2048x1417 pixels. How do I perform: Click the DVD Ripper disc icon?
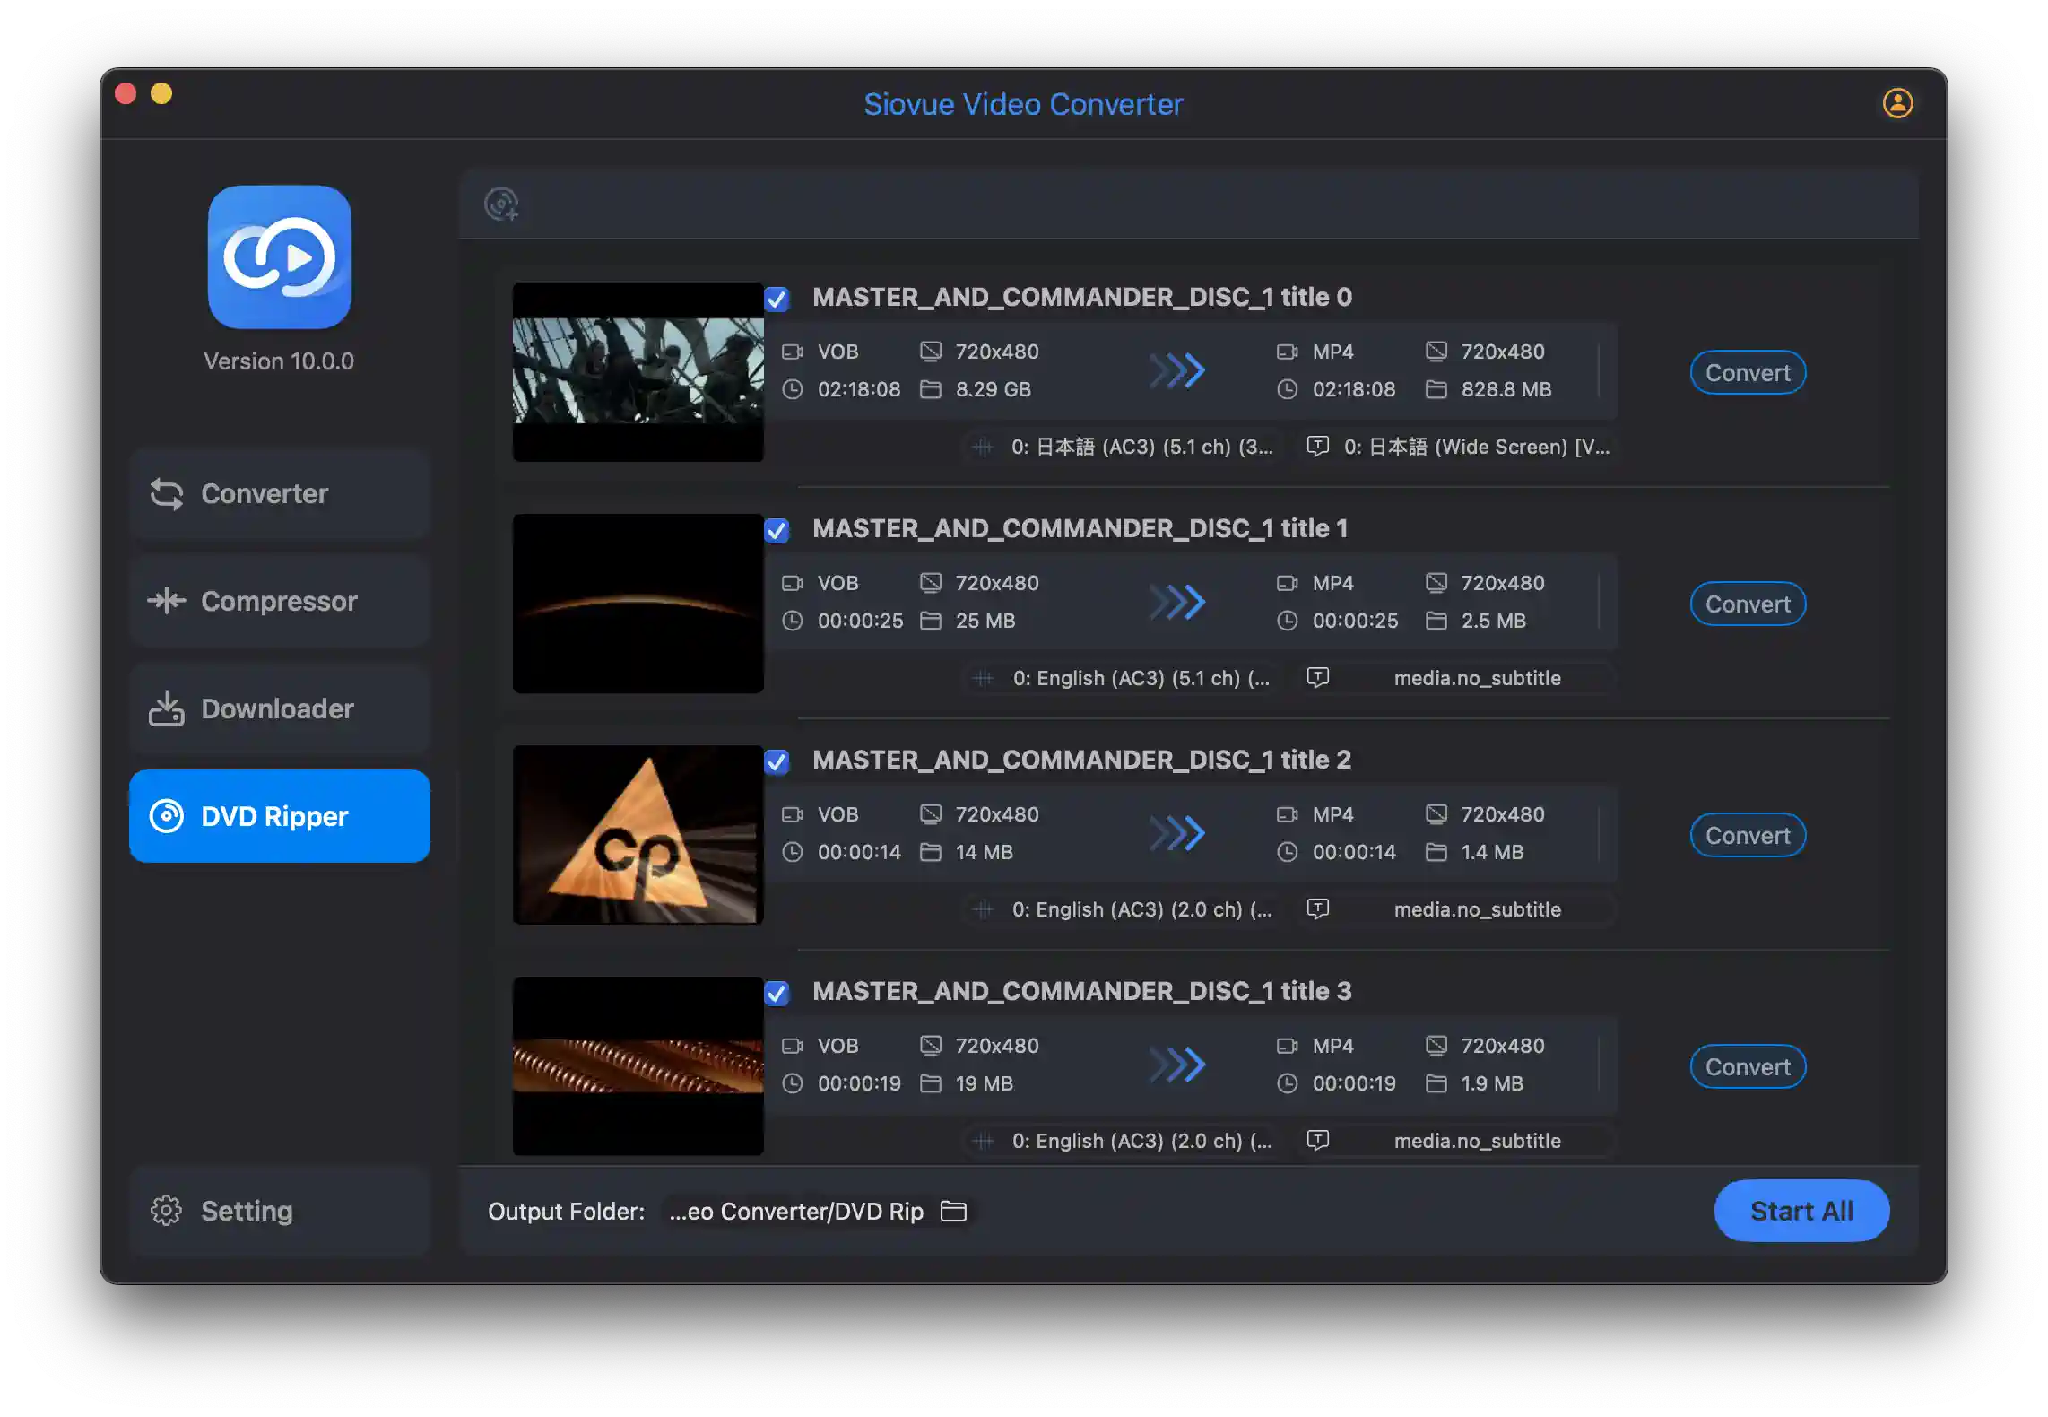coord(166,816)
